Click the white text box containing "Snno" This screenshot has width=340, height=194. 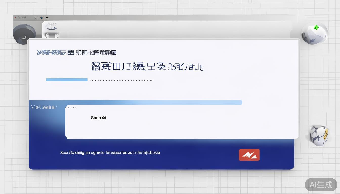coord(181,122)
